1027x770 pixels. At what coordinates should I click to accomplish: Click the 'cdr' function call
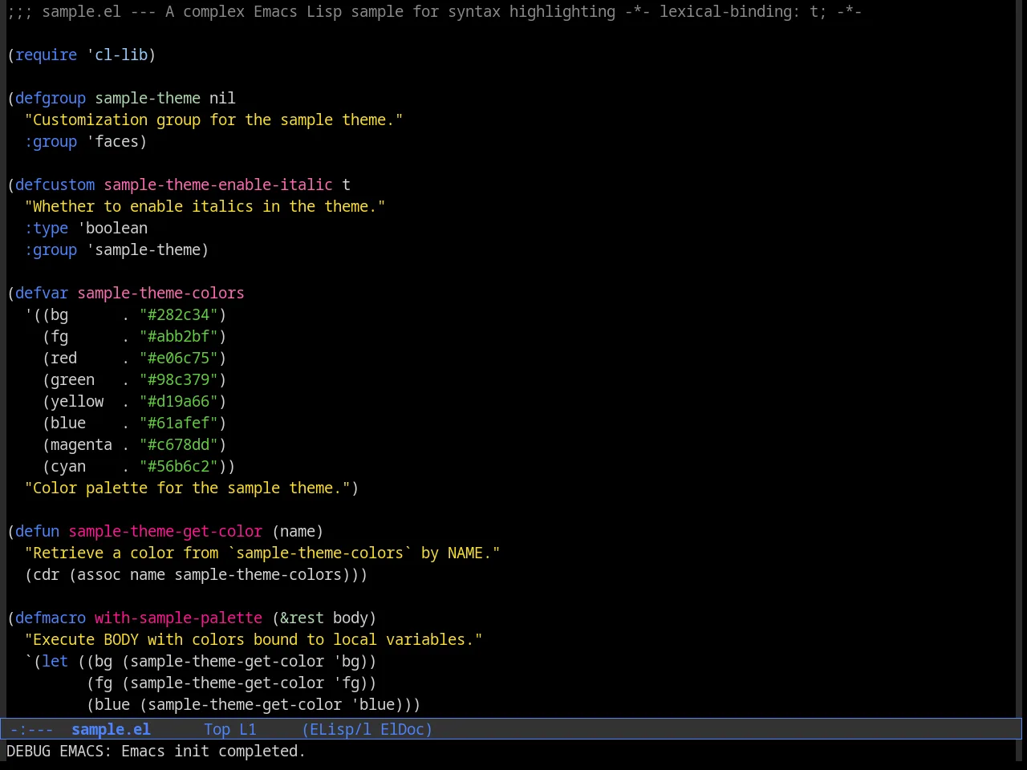pos(46,574)
